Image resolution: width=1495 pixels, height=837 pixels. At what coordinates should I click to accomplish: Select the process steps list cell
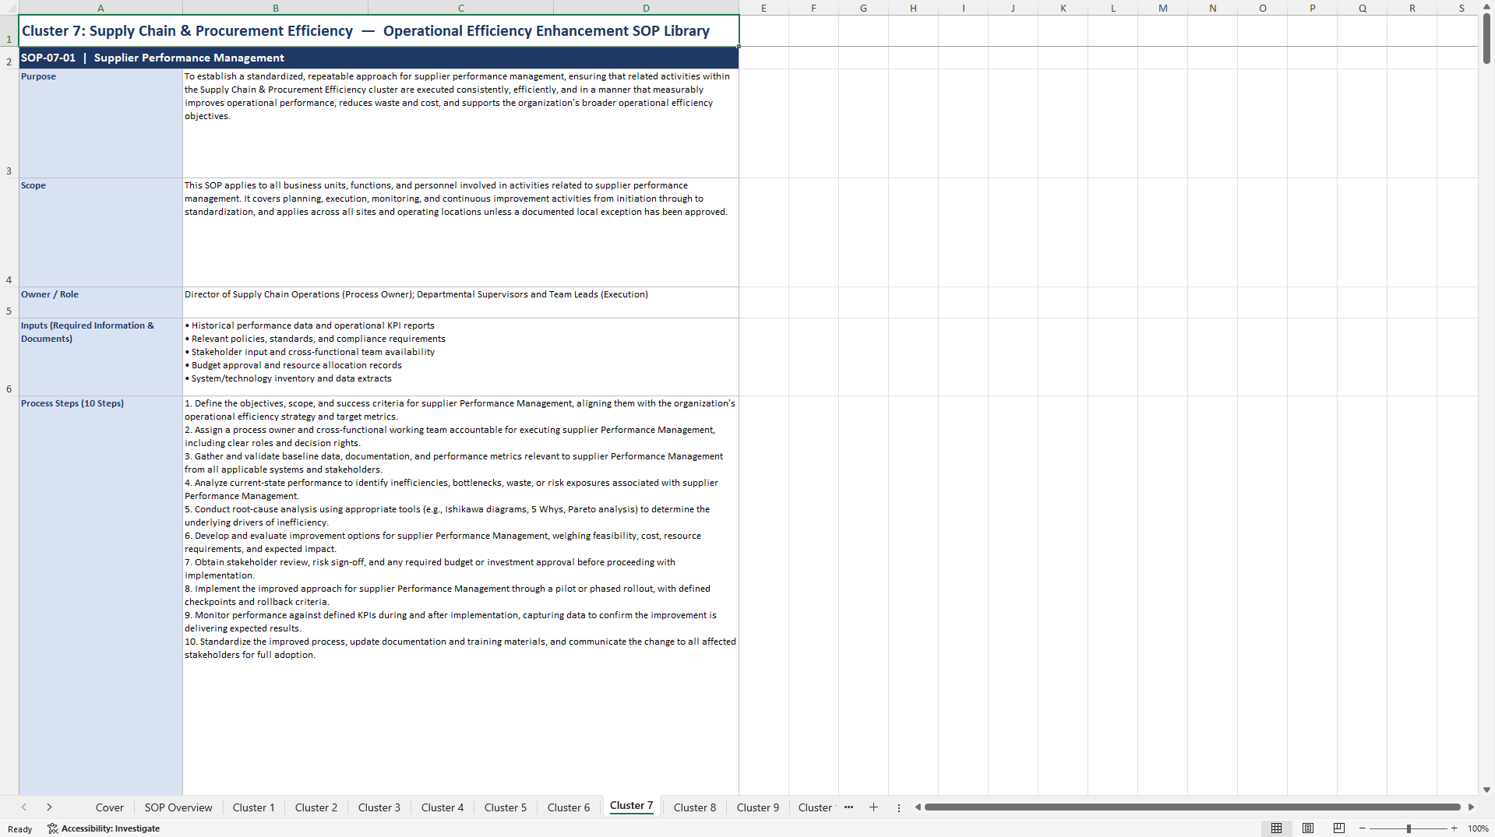point(460,595)
